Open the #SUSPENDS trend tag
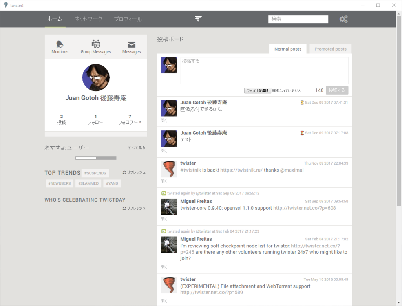This screenshot has height=306, width=402. 95,173
